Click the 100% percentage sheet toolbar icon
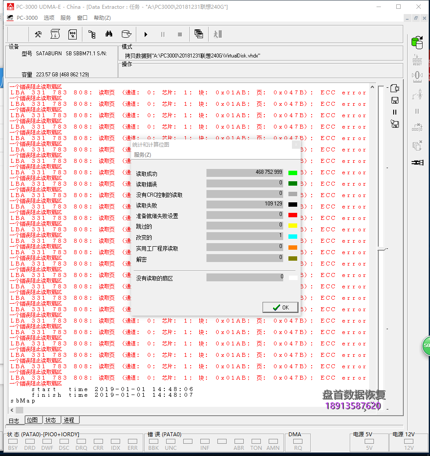Screen dimensions: 430x456 pyautogui.click(x=72, y=34)
